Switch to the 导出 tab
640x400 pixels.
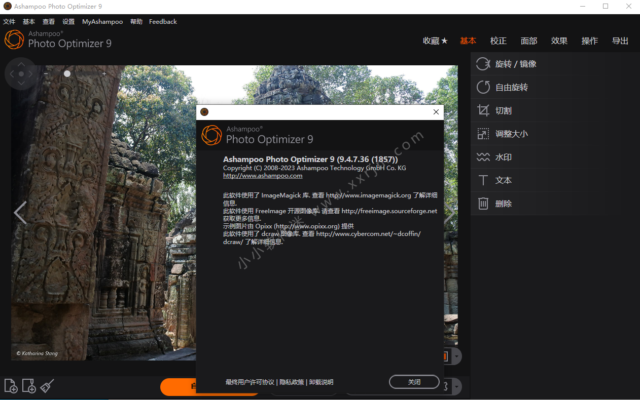click(x=620, y=41)
